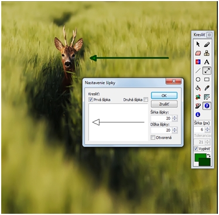
Task: Check the Otvorená option
Action: click(153, 138)
